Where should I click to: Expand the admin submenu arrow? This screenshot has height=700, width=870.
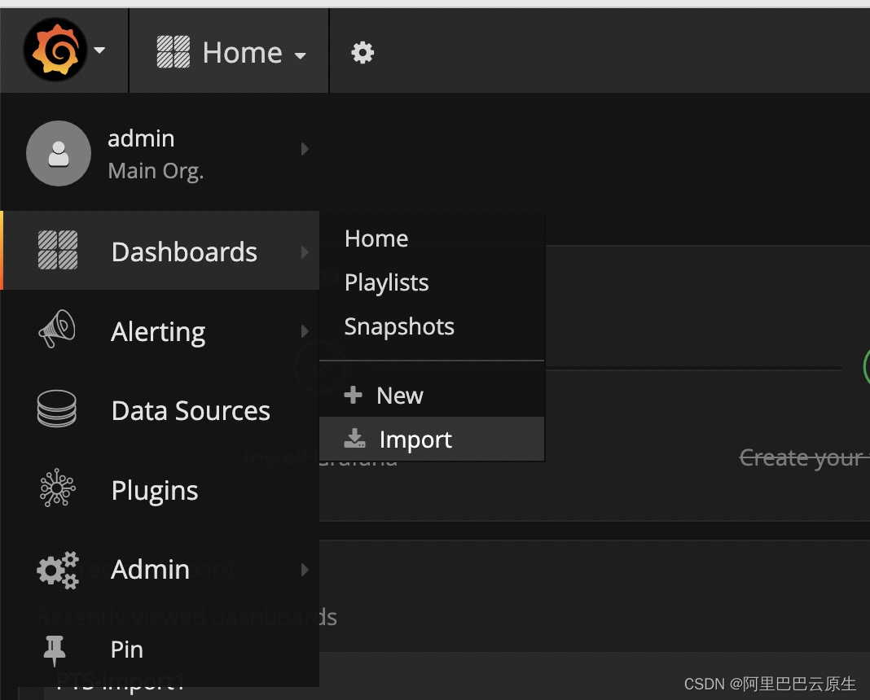tap(305, 149)
